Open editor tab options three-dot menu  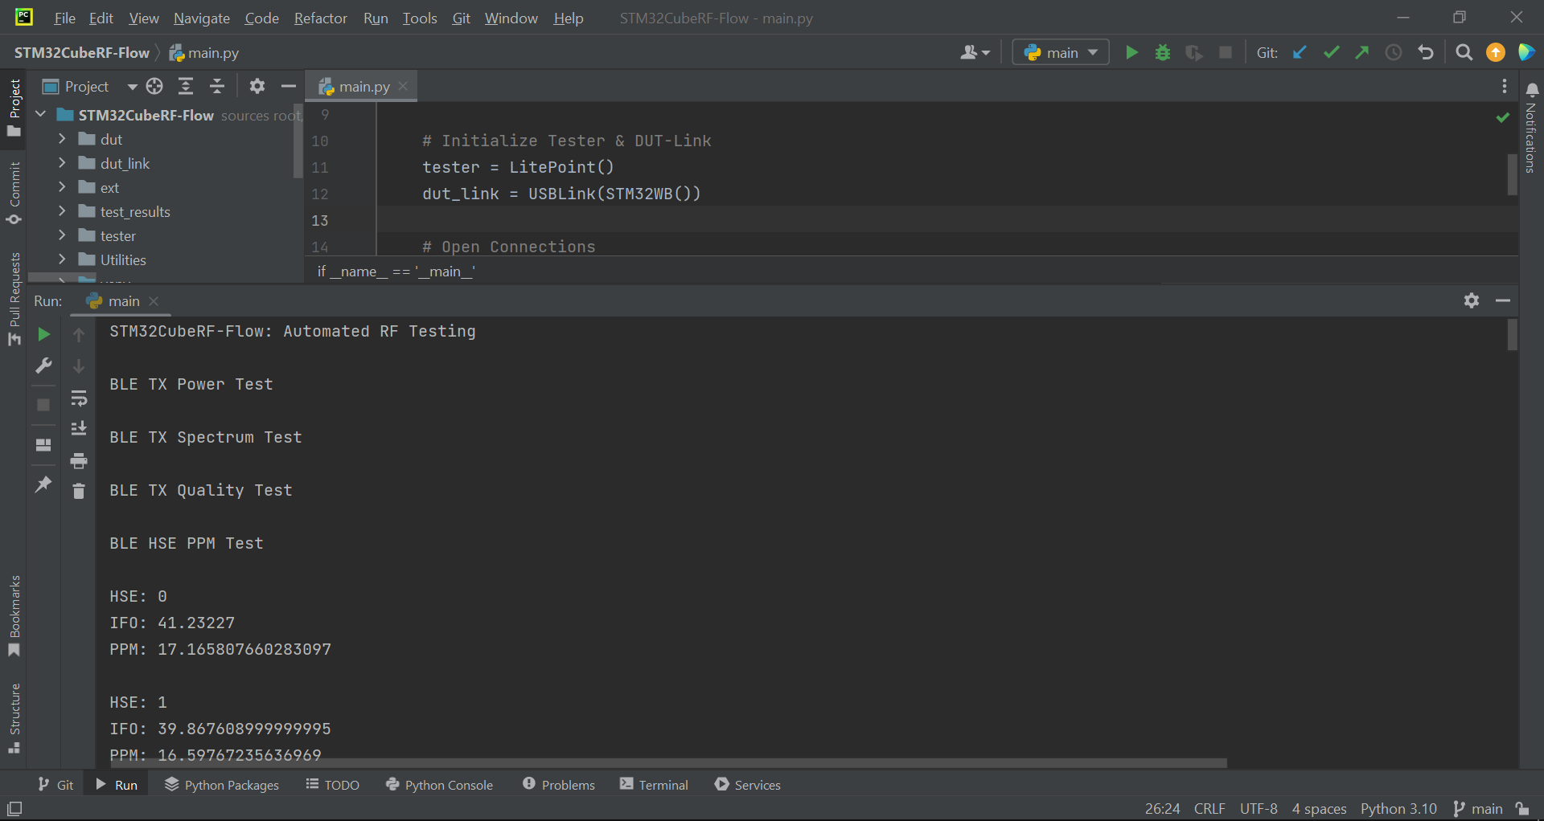tap(1505, 86)
